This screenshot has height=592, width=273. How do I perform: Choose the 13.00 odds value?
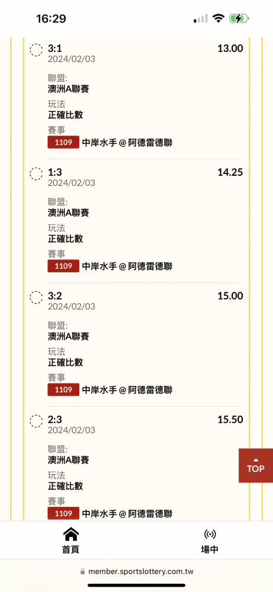pyautogui.click(x=230, y=49)
